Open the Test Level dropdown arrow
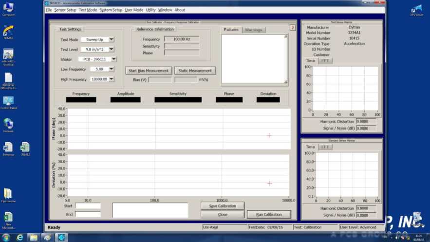430x242 pixels. (112, 49)
